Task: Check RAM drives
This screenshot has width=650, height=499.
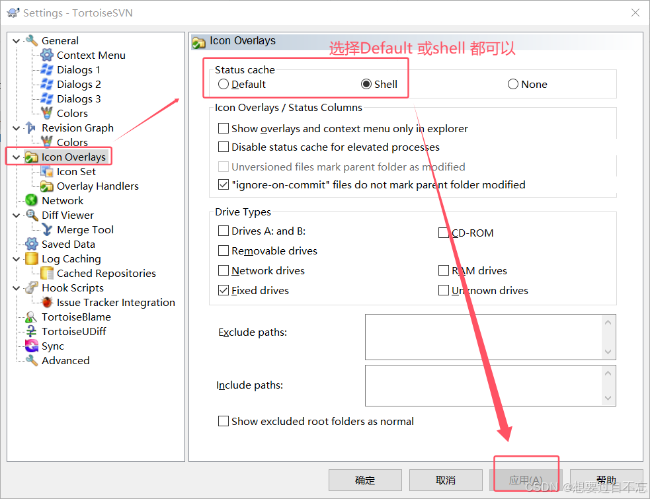Action: pyautogui.click(x=444, y=270)
